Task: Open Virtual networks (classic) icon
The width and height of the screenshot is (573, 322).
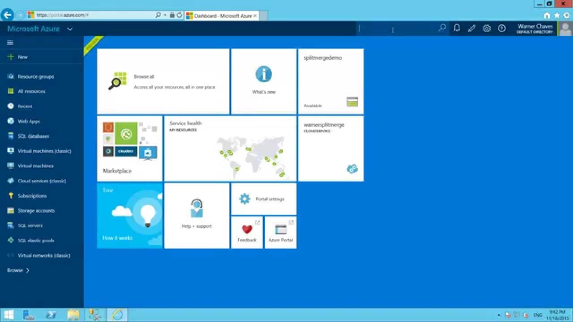Action: click(10, 255)
